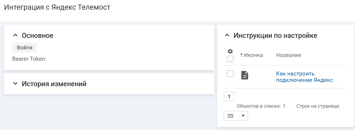Click the История изменений section title
355x130 pixels.
tap(54, 84)
